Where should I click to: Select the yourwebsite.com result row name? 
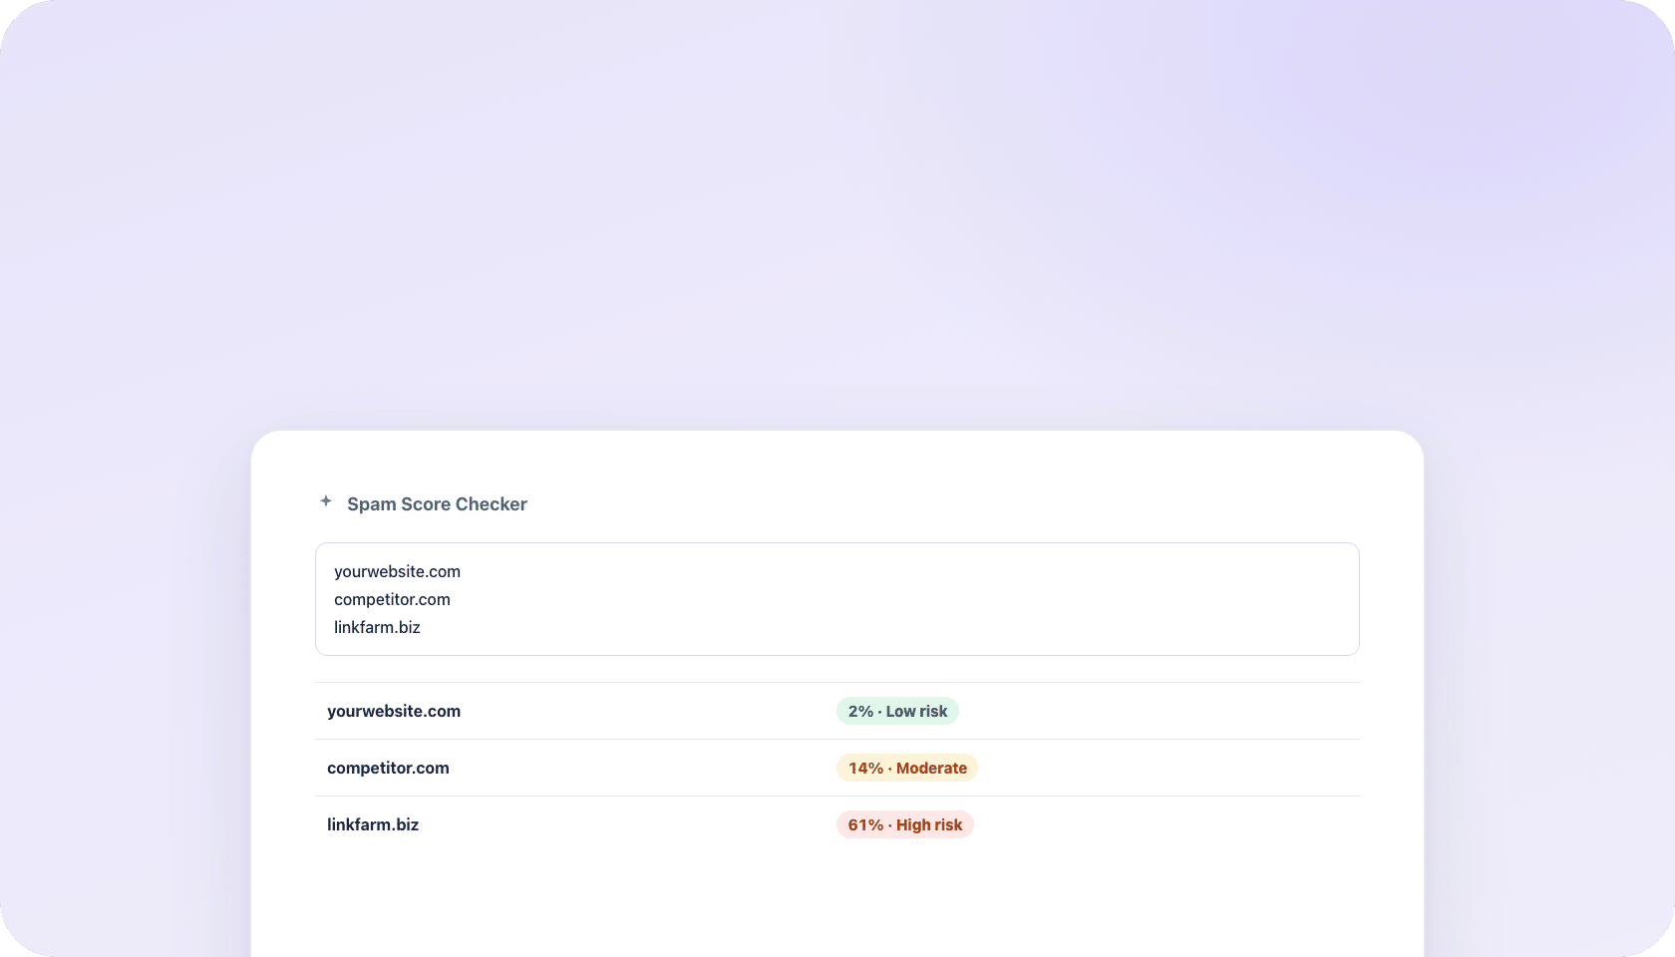pyautogui.click(x=394, y=711)
